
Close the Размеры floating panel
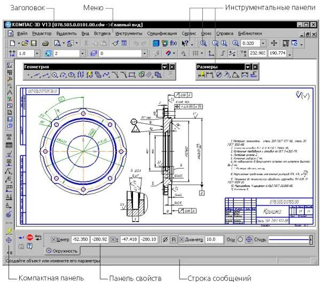coord(255,67)
